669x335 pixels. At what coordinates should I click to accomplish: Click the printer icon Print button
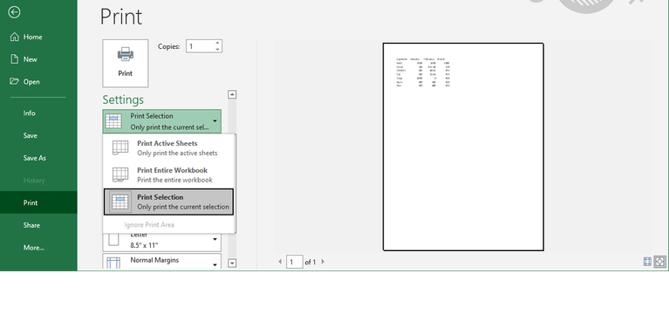click(x=126, y=63)
